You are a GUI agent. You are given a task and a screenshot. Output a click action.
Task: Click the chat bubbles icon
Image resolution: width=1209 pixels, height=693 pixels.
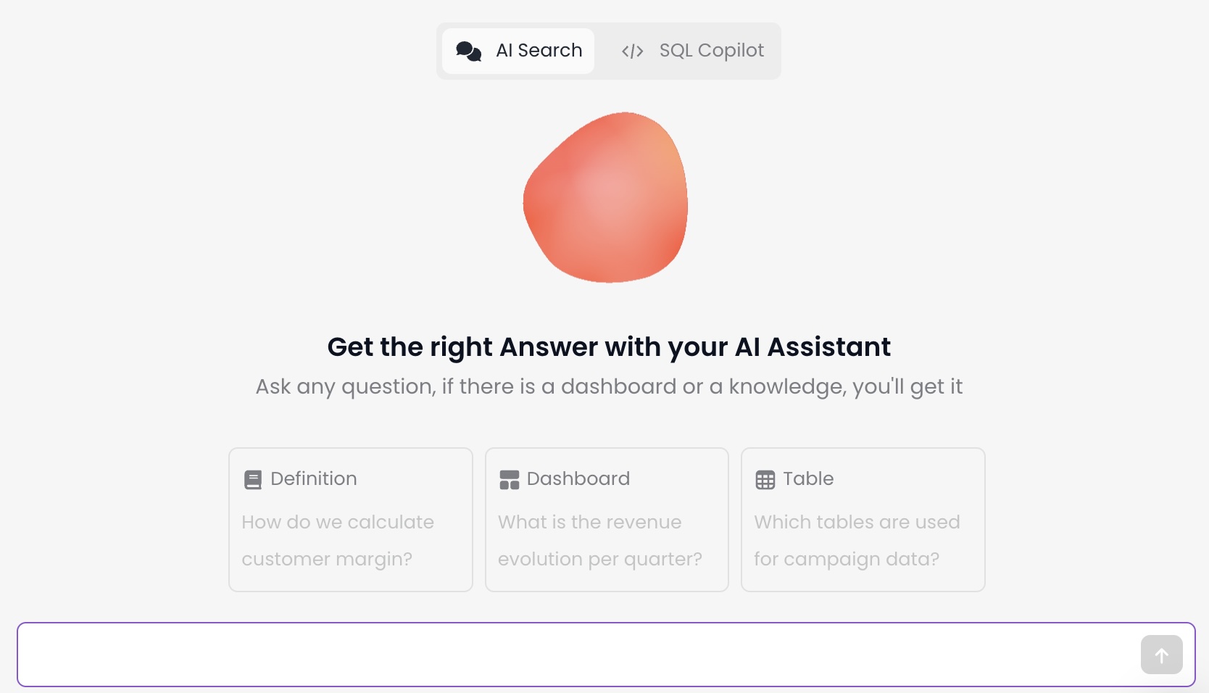click(469, 51)
